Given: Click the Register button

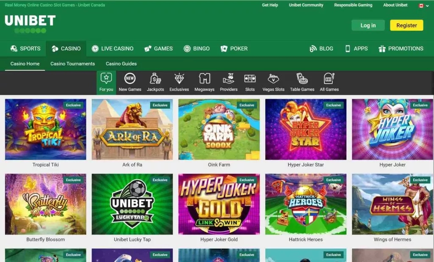Looking at the screenshot, I should [406, 25].
